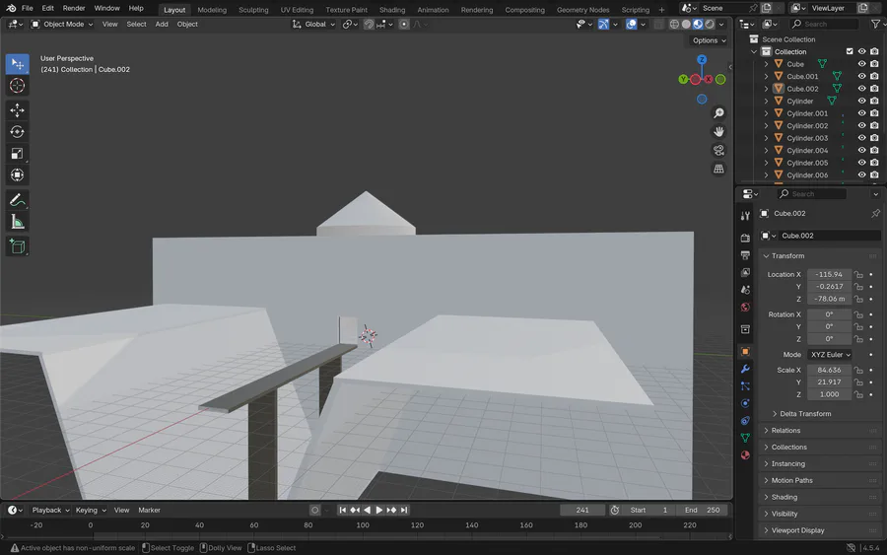Toggle snapping magnet
This screenshot has width=887, height=555.
tap(369, 25)
